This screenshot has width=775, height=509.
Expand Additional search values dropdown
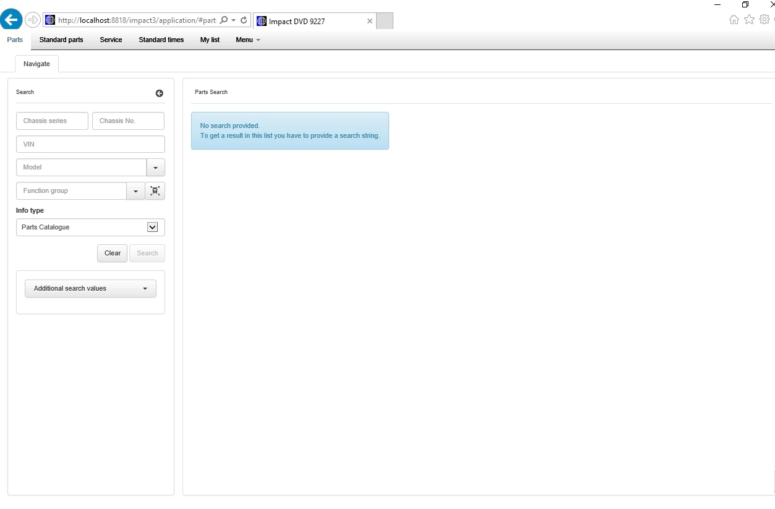(90, 289)
